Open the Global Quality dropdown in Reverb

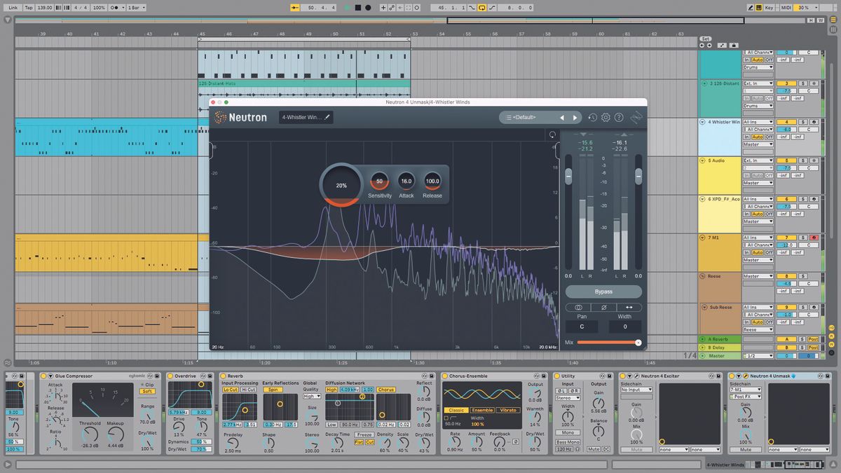311,396
